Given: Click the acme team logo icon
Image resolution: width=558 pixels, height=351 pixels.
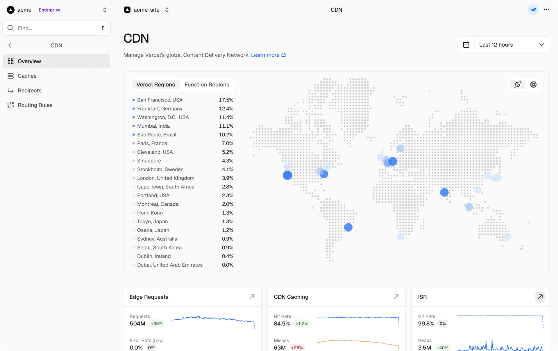Looking at the screenshot, I should pos(11,10).
